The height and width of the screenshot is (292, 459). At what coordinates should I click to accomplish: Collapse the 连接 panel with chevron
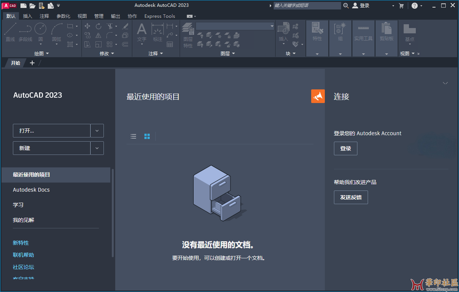tap(445, 83)
